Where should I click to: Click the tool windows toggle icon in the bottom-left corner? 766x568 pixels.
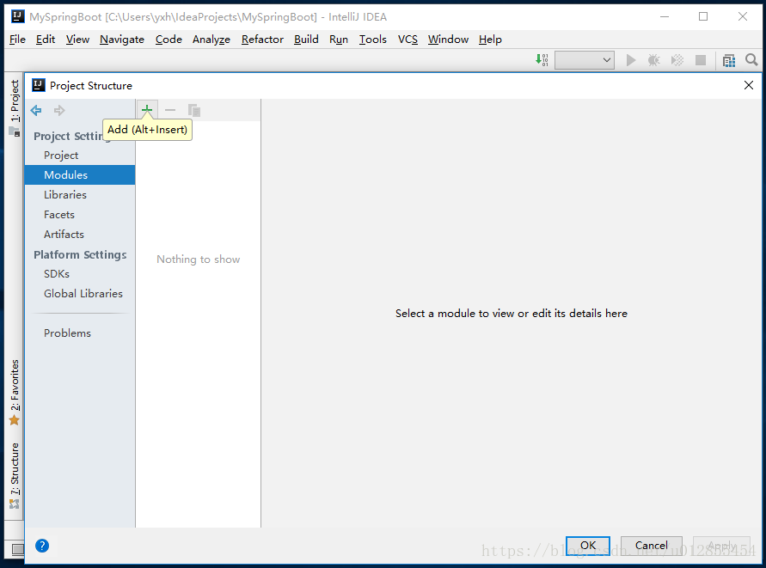point(17,549)
